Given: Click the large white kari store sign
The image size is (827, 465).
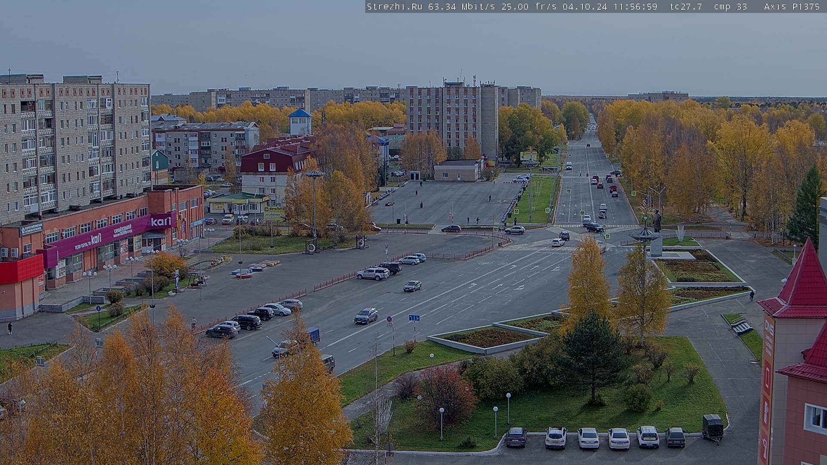Looking at the screenshot, I should [161, 221].
